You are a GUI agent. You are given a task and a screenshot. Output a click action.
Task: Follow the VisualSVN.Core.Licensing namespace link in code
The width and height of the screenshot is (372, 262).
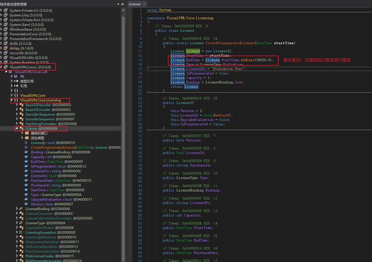[x=190, y=18]
